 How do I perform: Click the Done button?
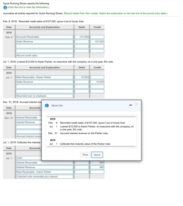[x=97, y=155]
